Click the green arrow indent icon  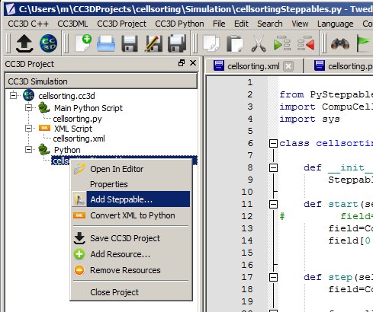(282, 43)
